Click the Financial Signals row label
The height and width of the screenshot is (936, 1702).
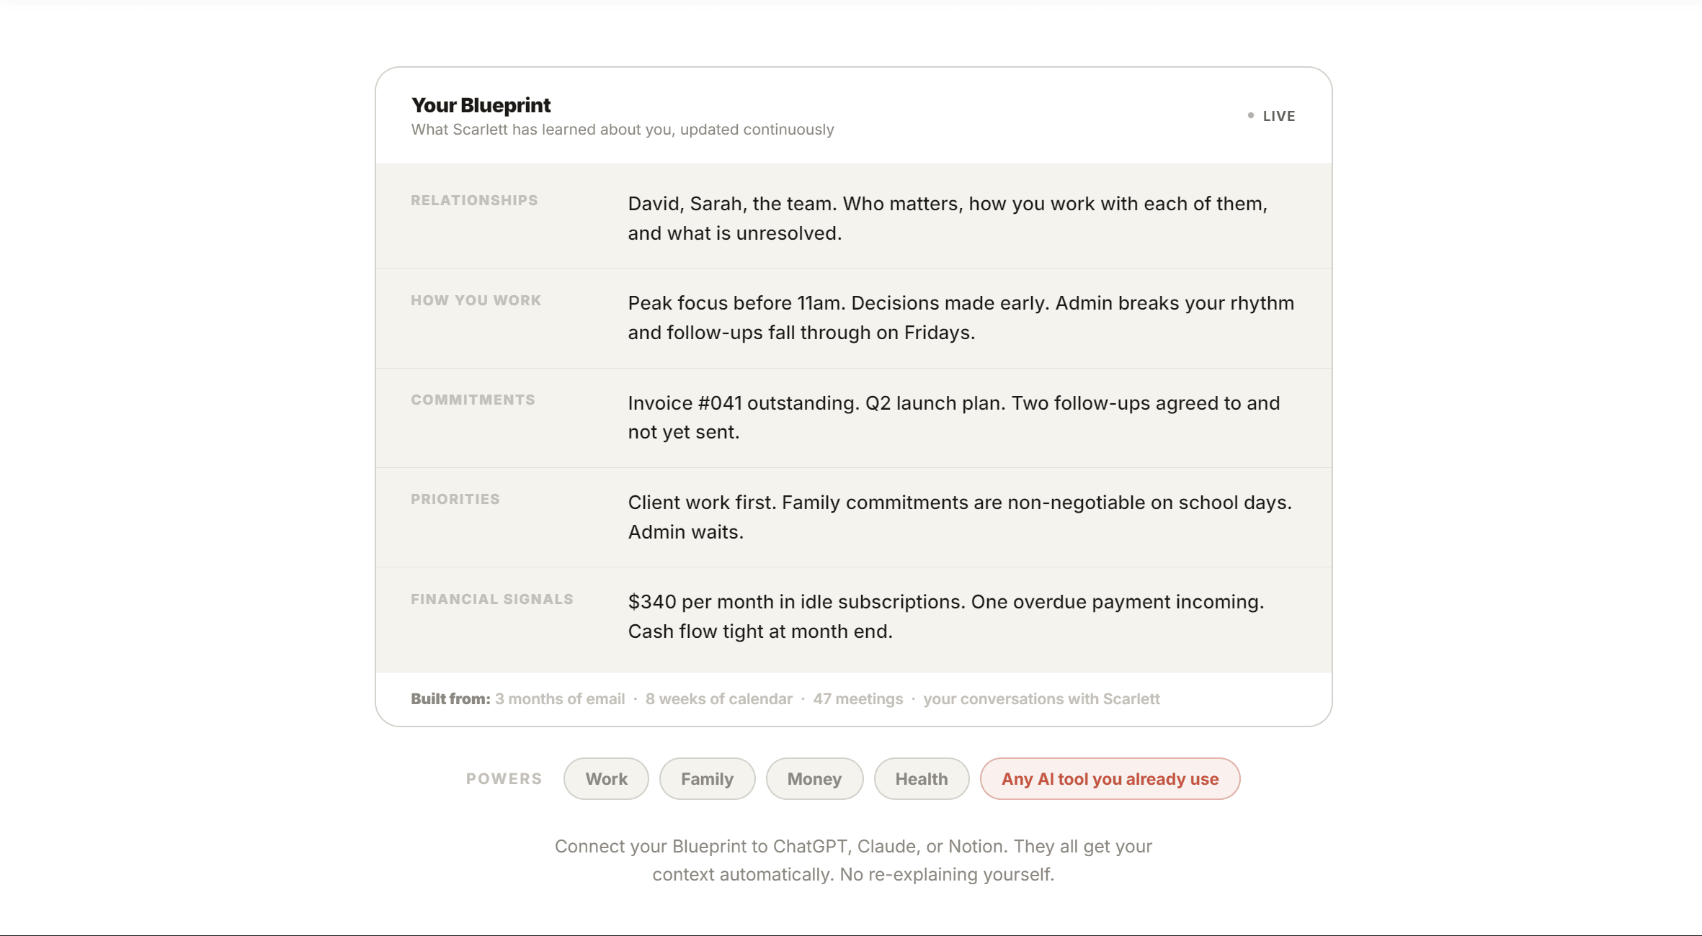click(492, 599)
